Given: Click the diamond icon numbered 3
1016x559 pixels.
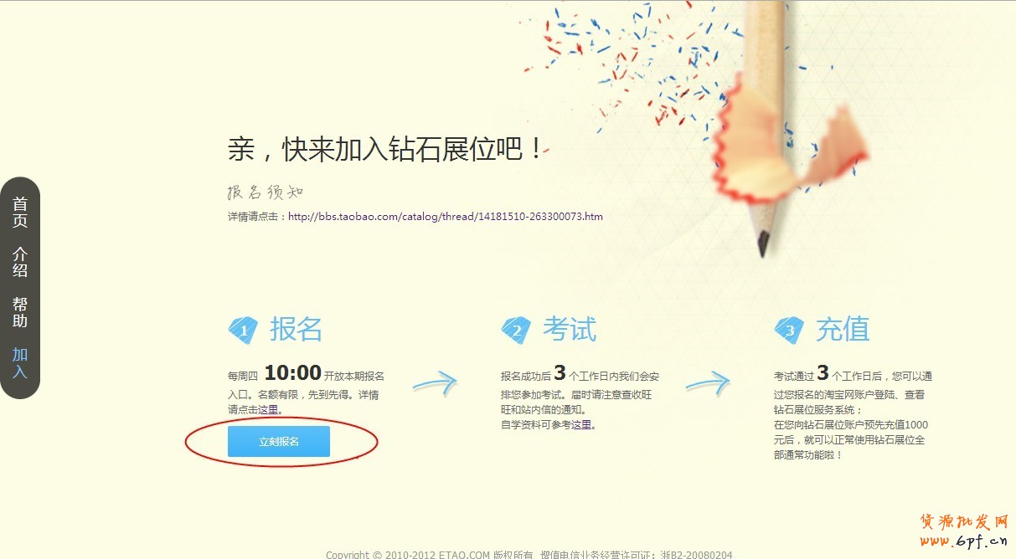Looking at the screenshot, I should point(789,331).
